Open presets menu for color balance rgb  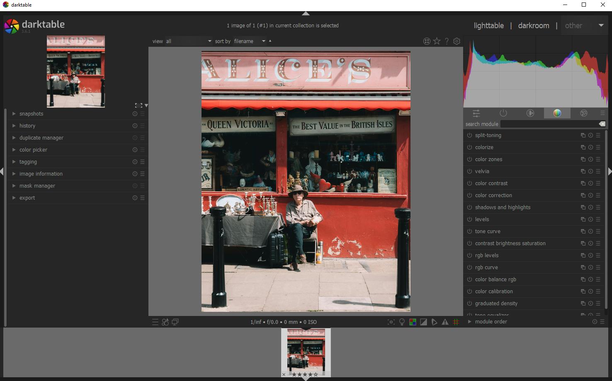tap(598, 279)
